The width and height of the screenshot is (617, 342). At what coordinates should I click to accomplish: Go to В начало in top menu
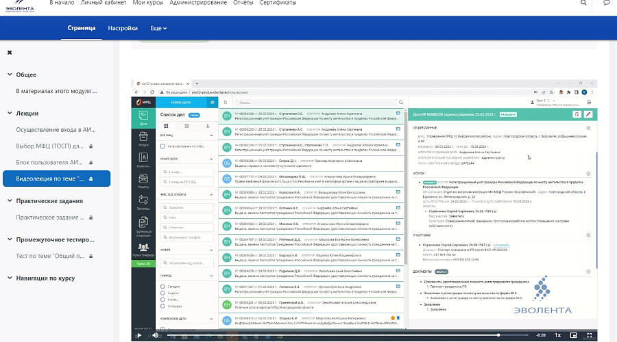(62, 3)
